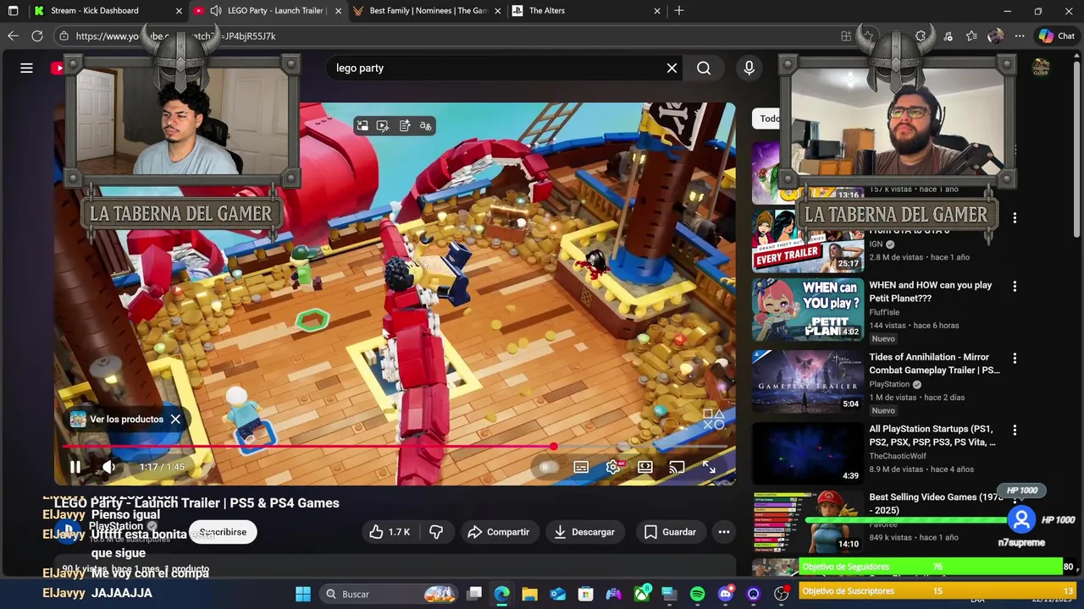Cast video to another device
This screenshot has height=609, width=1084.
(x=677, y=467)
